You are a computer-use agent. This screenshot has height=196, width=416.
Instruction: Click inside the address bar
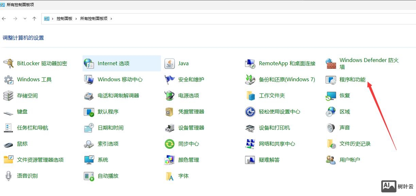(x=204, y=19)
